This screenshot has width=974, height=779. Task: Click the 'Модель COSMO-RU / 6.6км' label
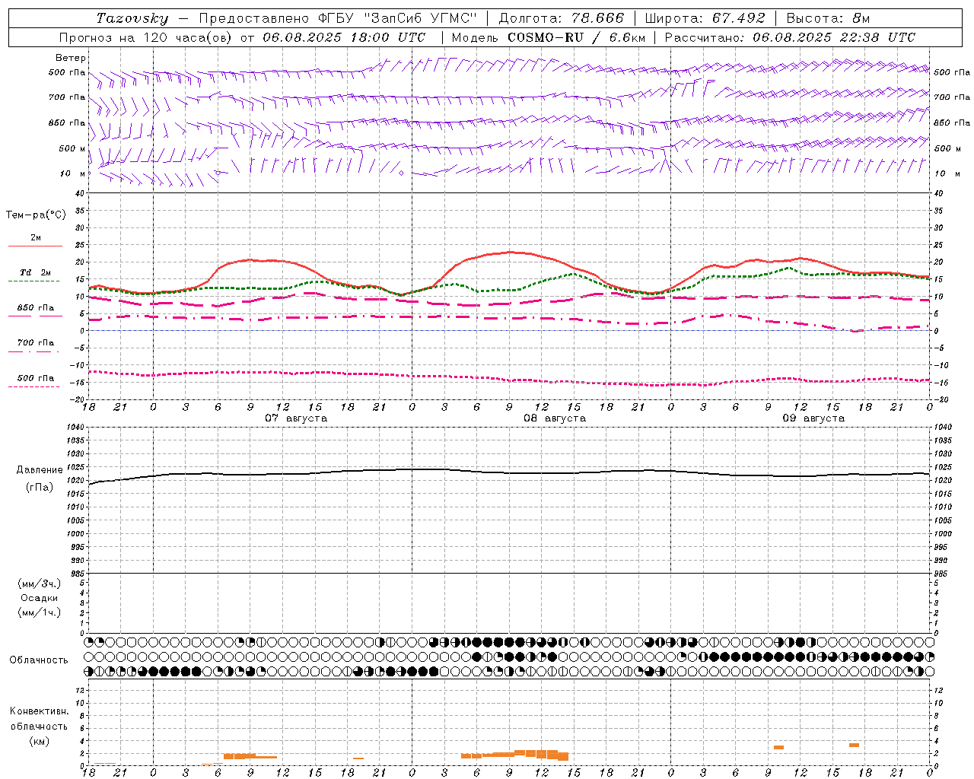click(548, 37)
